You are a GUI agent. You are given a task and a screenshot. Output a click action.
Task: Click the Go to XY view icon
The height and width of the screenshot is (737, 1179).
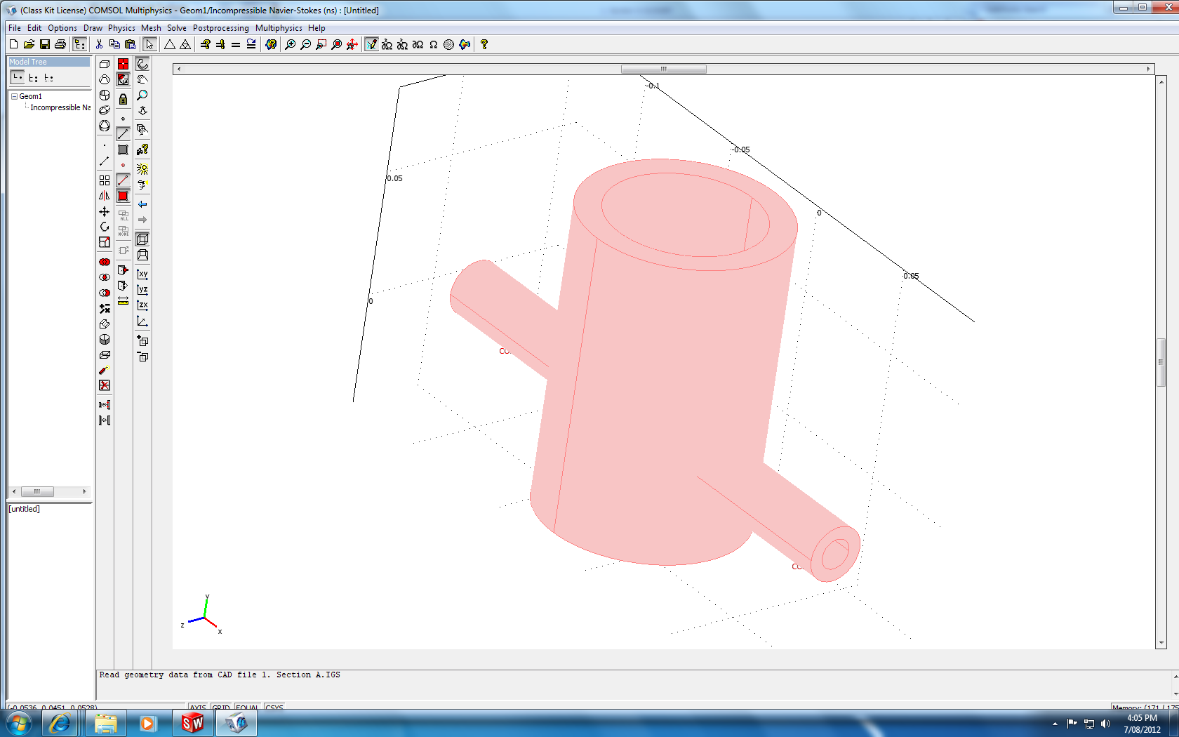point(142,274)
